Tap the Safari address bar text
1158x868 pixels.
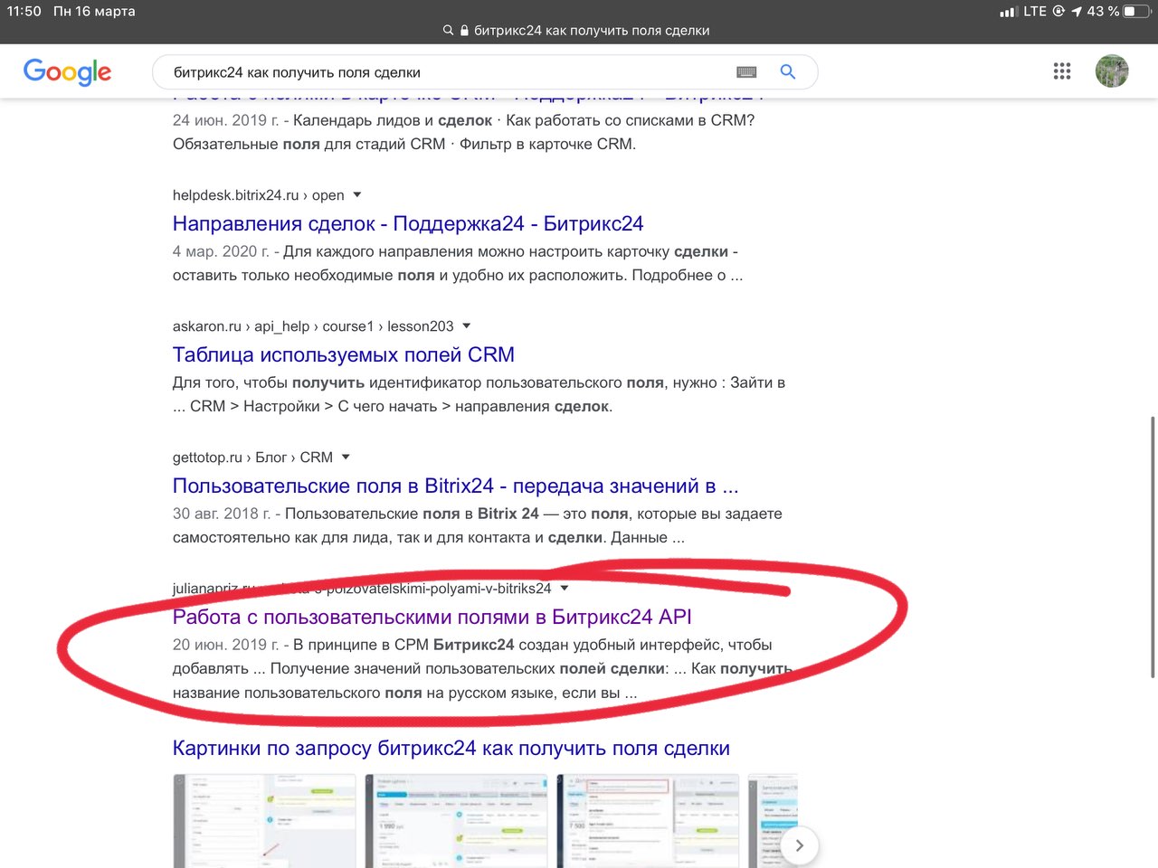592,30
